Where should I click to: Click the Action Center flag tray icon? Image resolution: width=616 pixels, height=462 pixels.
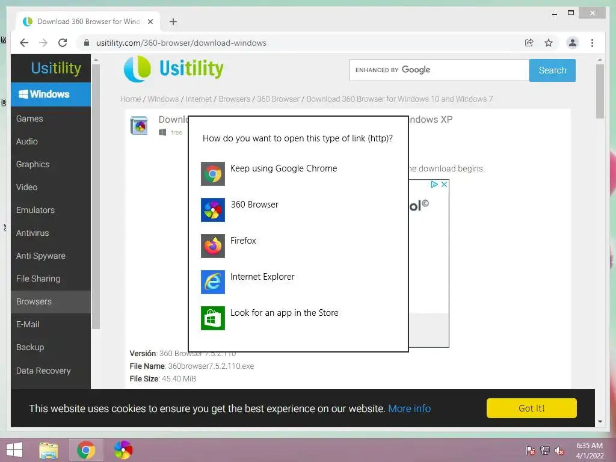click(x=530, y=451)
